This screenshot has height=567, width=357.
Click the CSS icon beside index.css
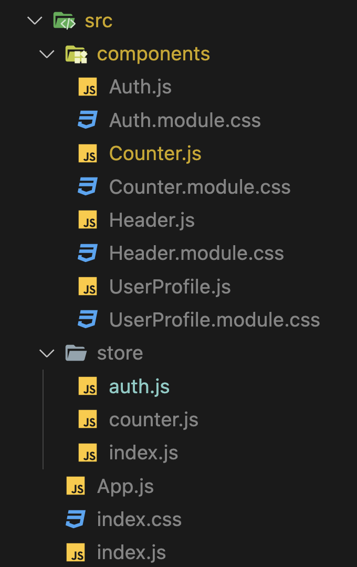tap(76, 519)
